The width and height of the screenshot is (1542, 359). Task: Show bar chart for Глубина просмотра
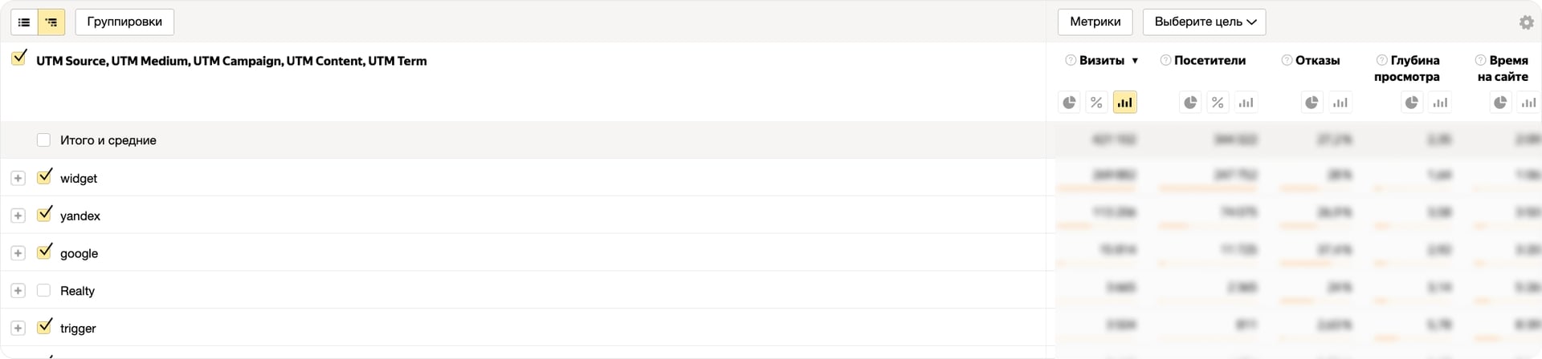(x=1440, y=103)
